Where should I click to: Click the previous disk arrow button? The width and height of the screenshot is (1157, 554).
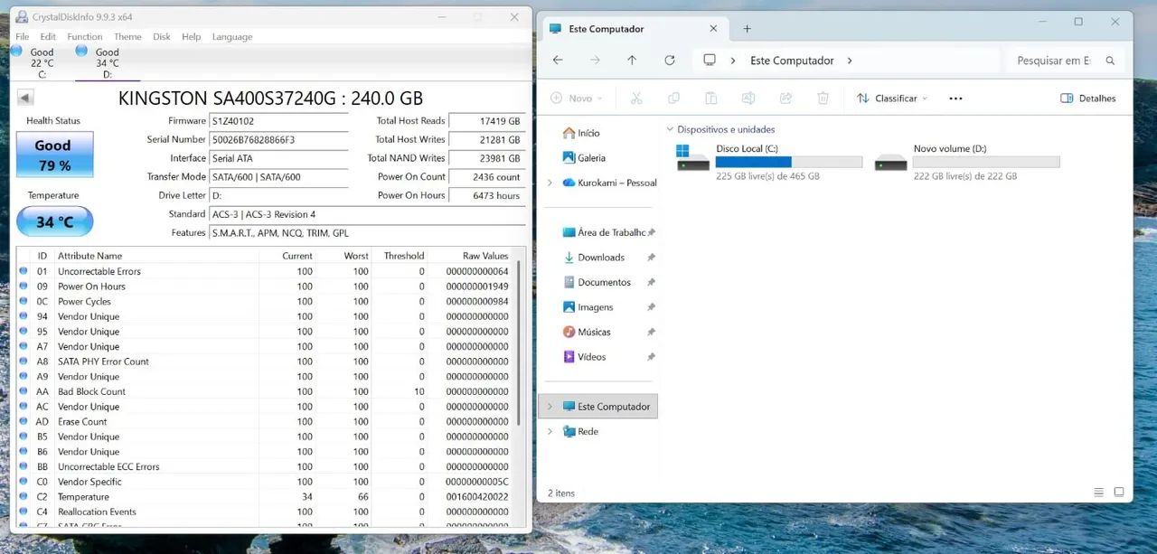tap(25, 98)
